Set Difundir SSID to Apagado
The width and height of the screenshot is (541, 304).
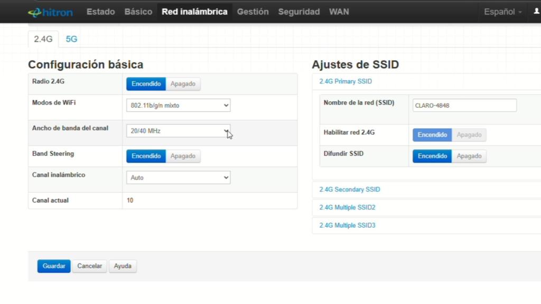[x=469, y=156]
